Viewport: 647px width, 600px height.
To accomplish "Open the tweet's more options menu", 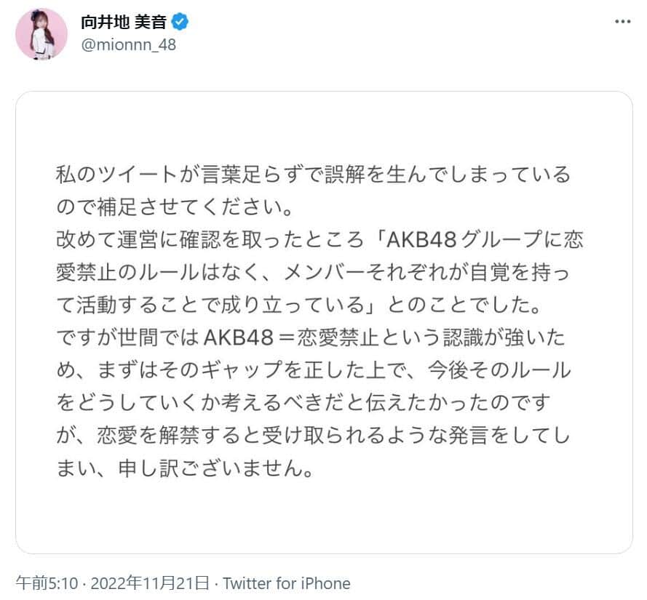I will click(x=622, y=21).
